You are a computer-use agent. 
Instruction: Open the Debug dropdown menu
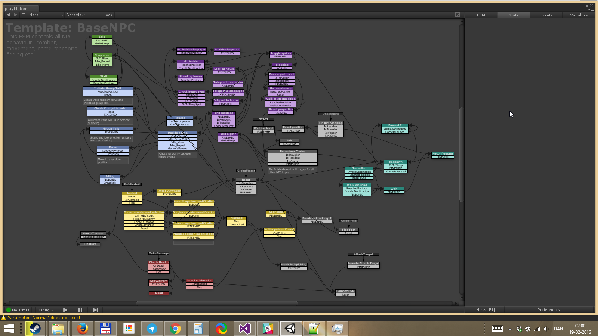pos(45,310)
